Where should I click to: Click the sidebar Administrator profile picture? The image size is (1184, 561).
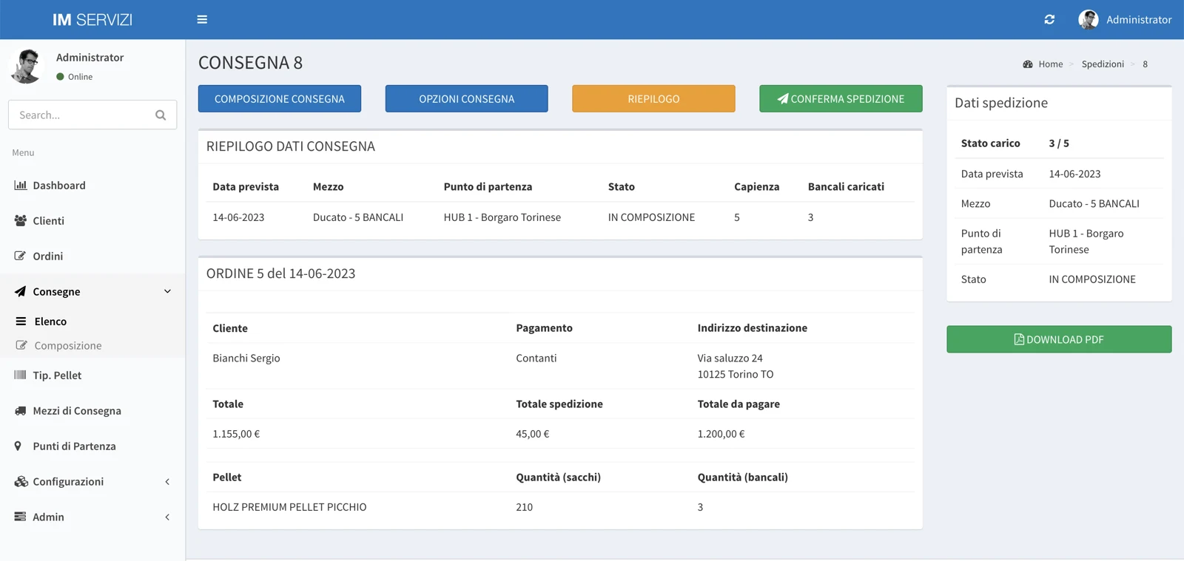tap(27, 66)
